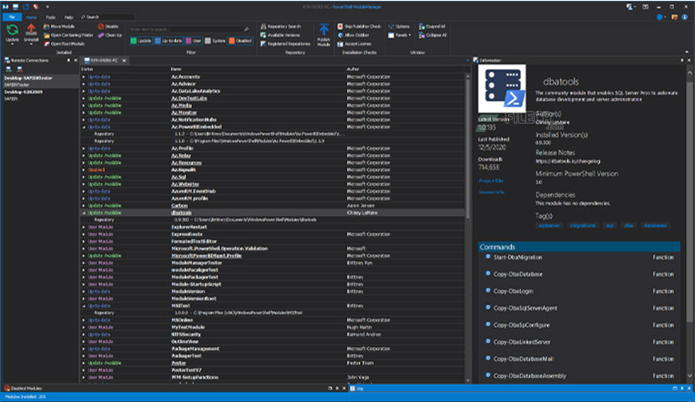Toggle Skip Publisher Check
This screenshot has width=695, height=402.
[359, 27]
